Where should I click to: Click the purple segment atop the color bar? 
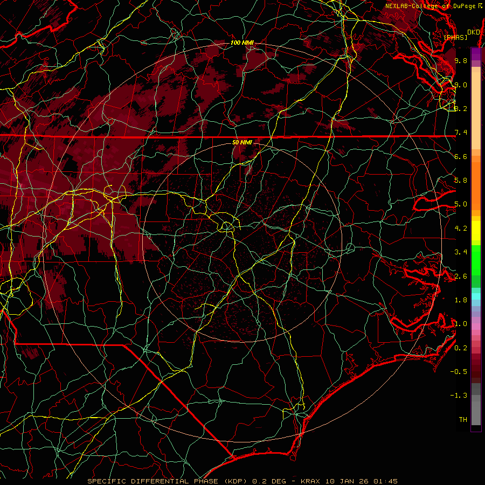(x=476, y=53)
